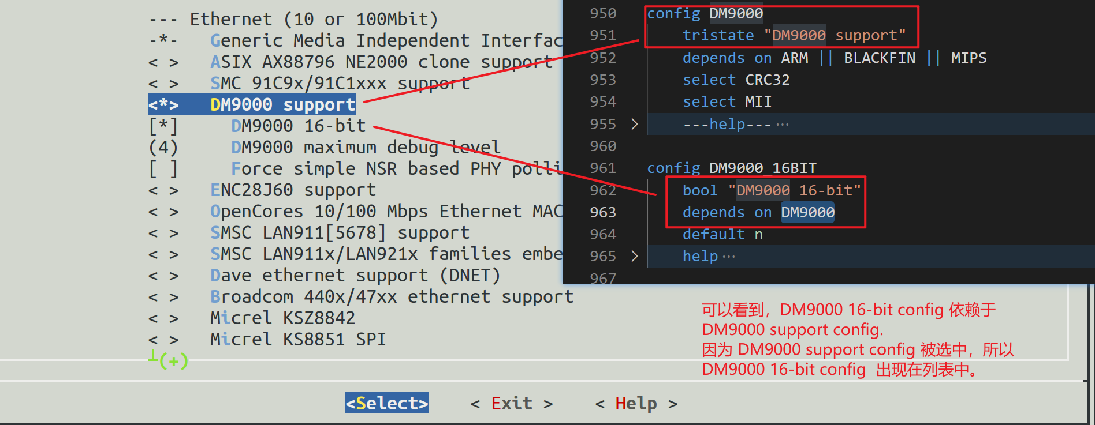Toggle ENC28J60 support option
The image size is (1095, 425).
163,190
